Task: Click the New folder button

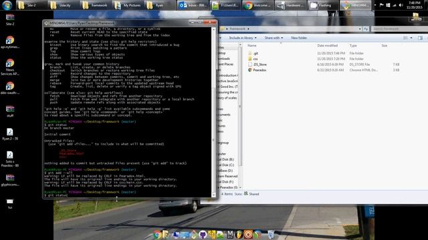Action: click(299, 38)
